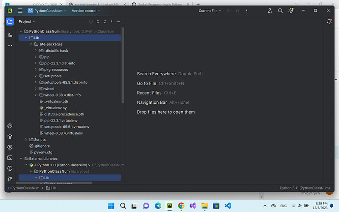Show notifications bell in right sidebar

pos(329,22)
